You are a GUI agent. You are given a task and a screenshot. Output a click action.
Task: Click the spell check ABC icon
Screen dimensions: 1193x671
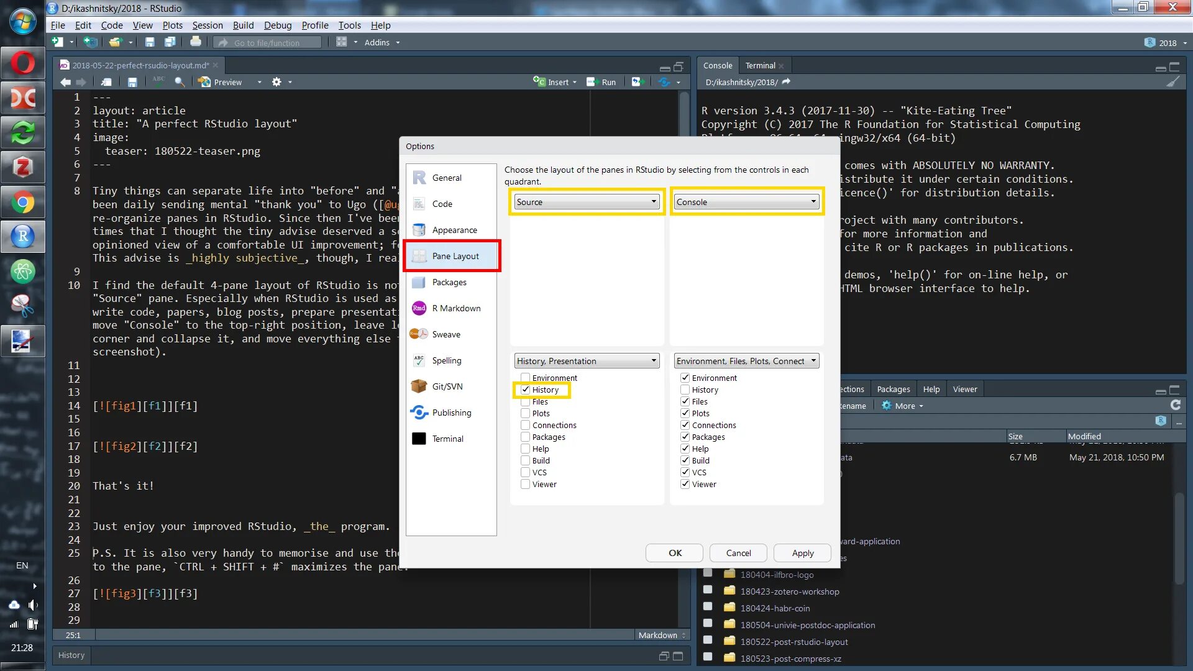pyautogui.click(x=158, y=81)
